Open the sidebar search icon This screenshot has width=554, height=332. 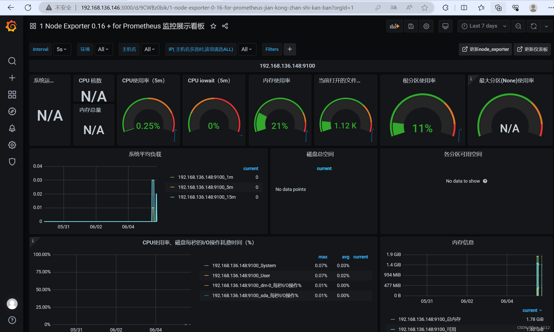pos(12,61)
